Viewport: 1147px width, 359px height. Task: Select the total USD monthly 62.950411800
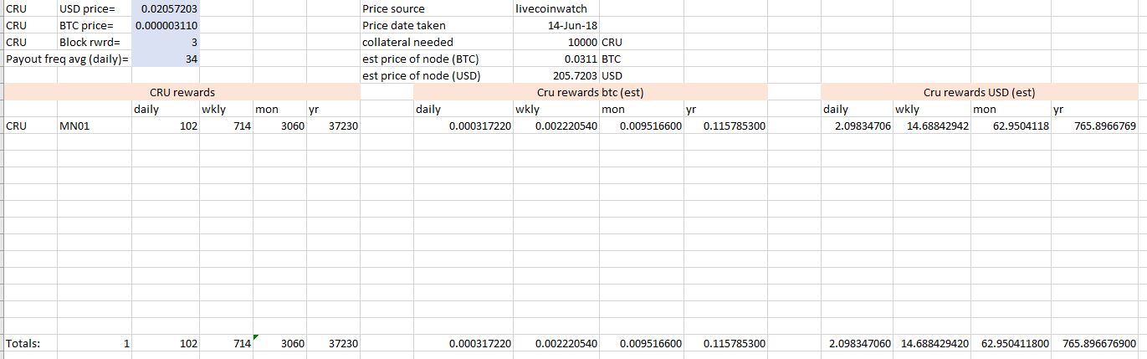1011,343
